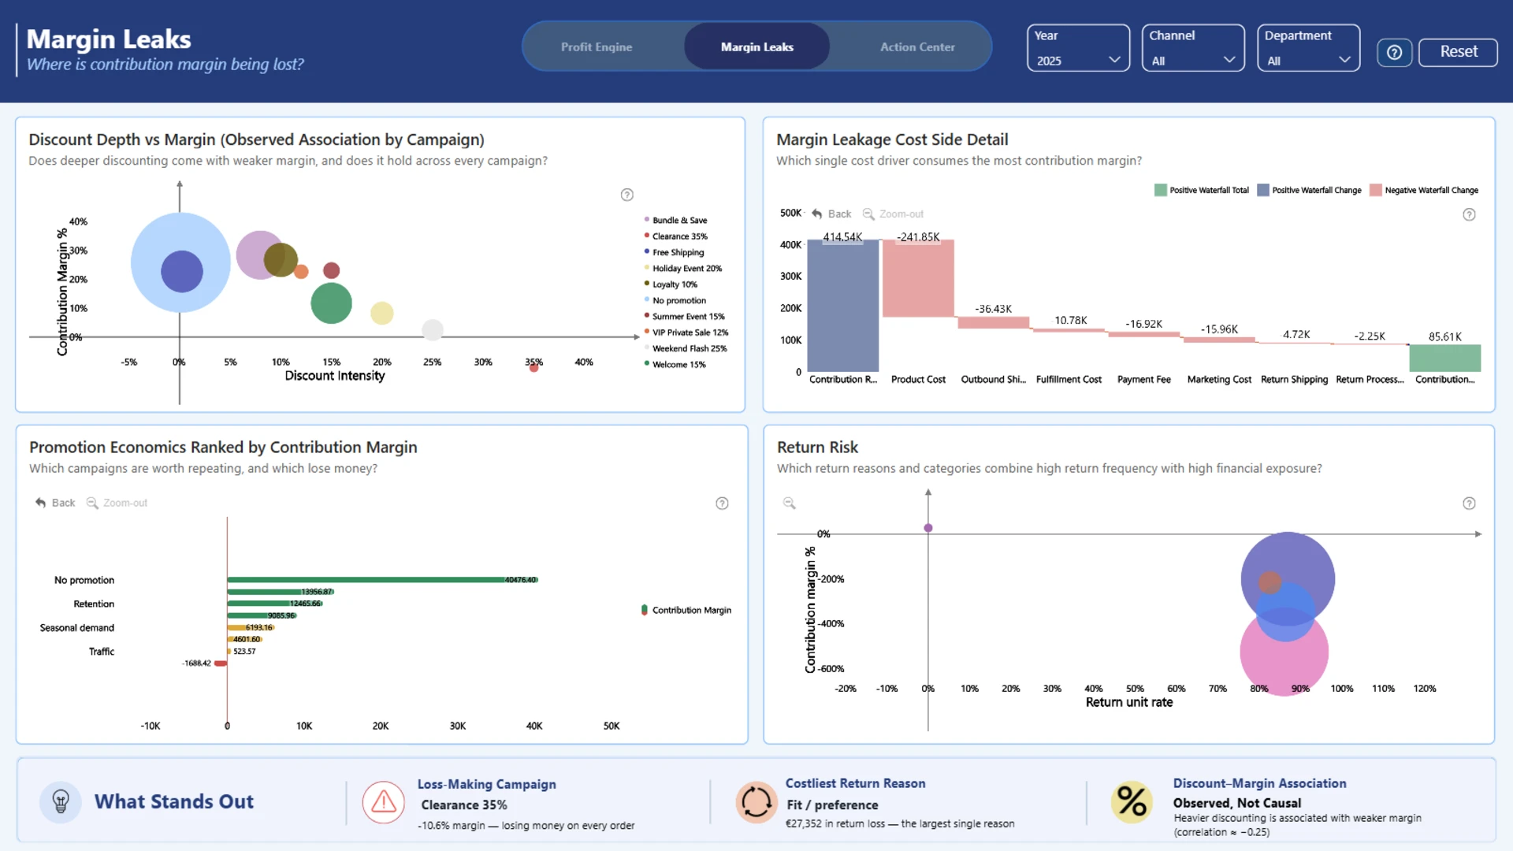Click Negative Waterfall Change legend swatch
This screenshot has width=1513, height=851.
(1376, 190)
